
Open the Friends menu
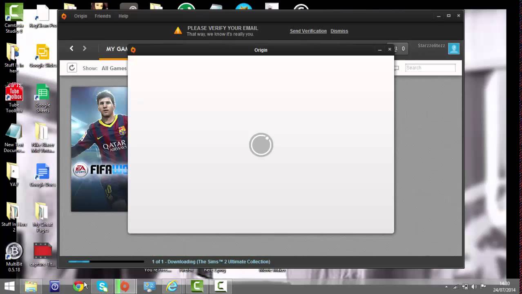[x=103, y=16]
